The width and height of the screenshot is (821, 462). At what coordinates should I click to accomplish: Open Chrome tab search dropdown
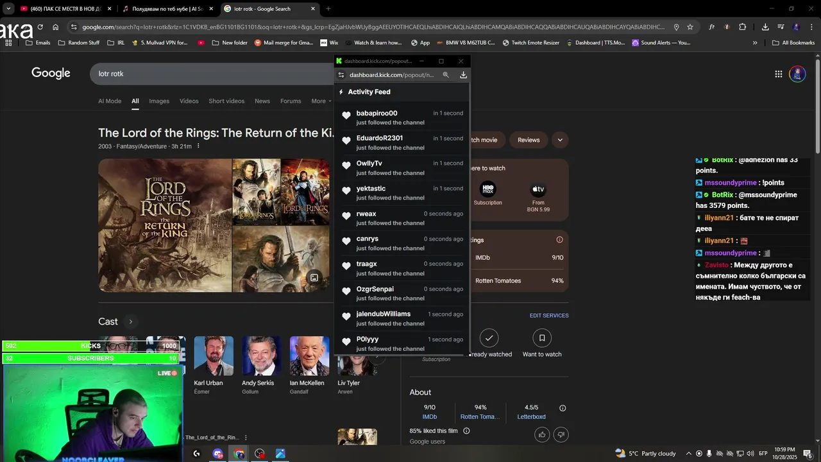tap(8, 9)
